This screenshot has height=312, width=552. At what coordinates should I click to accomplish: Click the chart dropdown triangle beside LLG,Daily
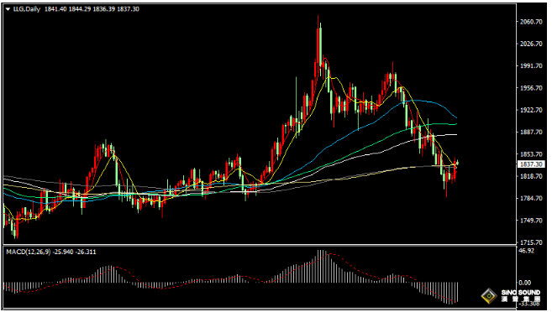click(x=8, y=9)
